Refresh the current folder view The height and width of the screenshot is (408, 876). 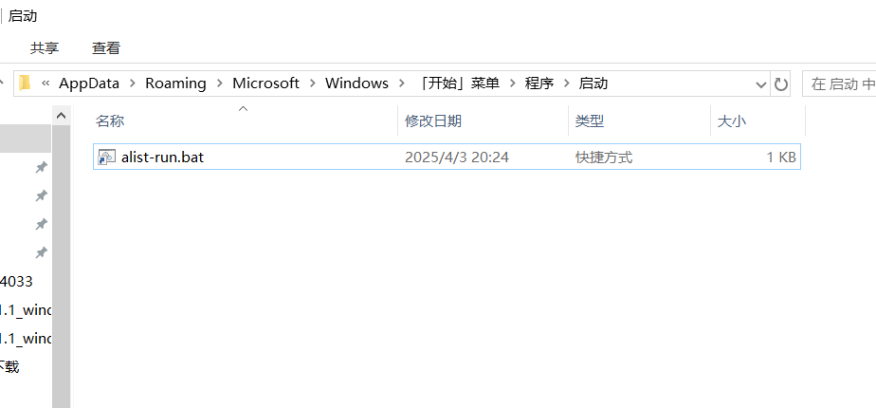781,83
